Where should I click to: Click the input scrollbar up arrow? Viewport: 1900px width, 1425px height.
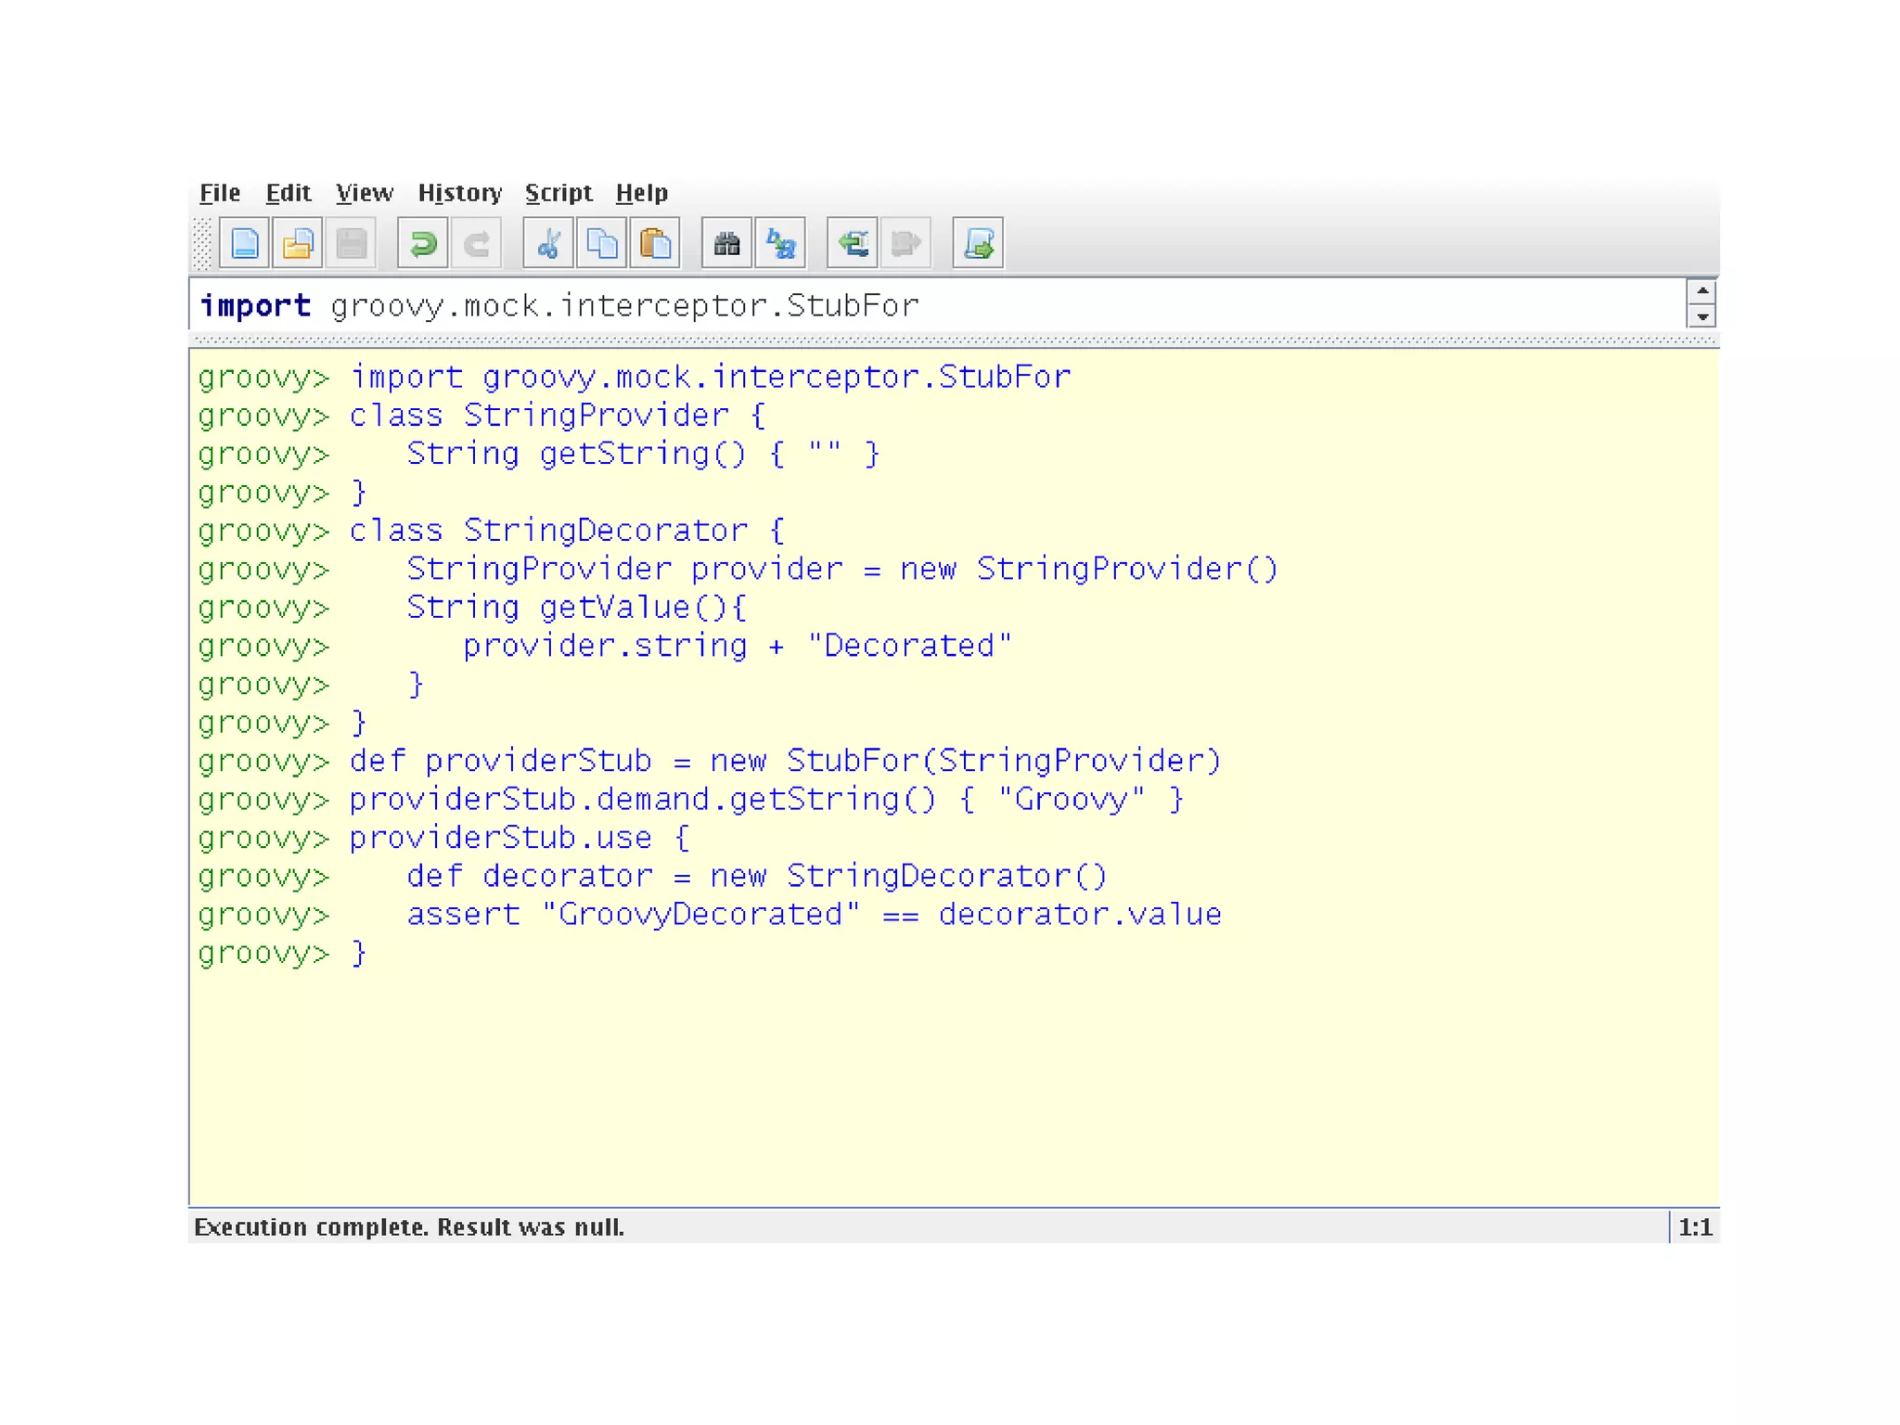click(1701, 291)
